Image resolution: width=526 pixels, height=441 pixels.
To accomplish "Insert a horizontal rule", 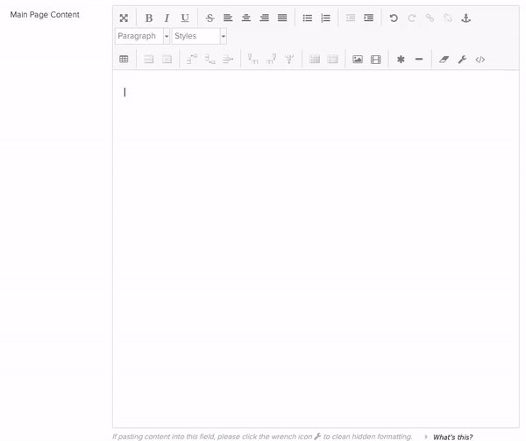I will [x=419, y=60].
